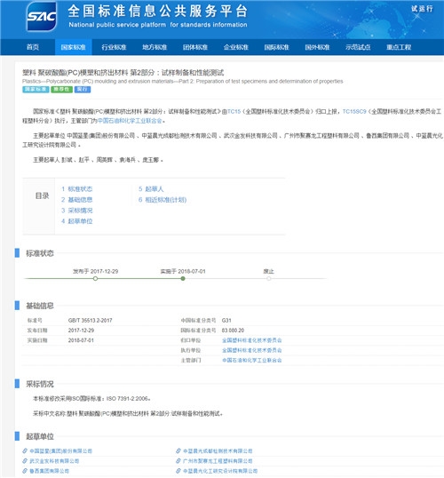Click link icon beside 鲁西集团有限公司
Viewport: 444px width, 478px height.
pos(25,471)
